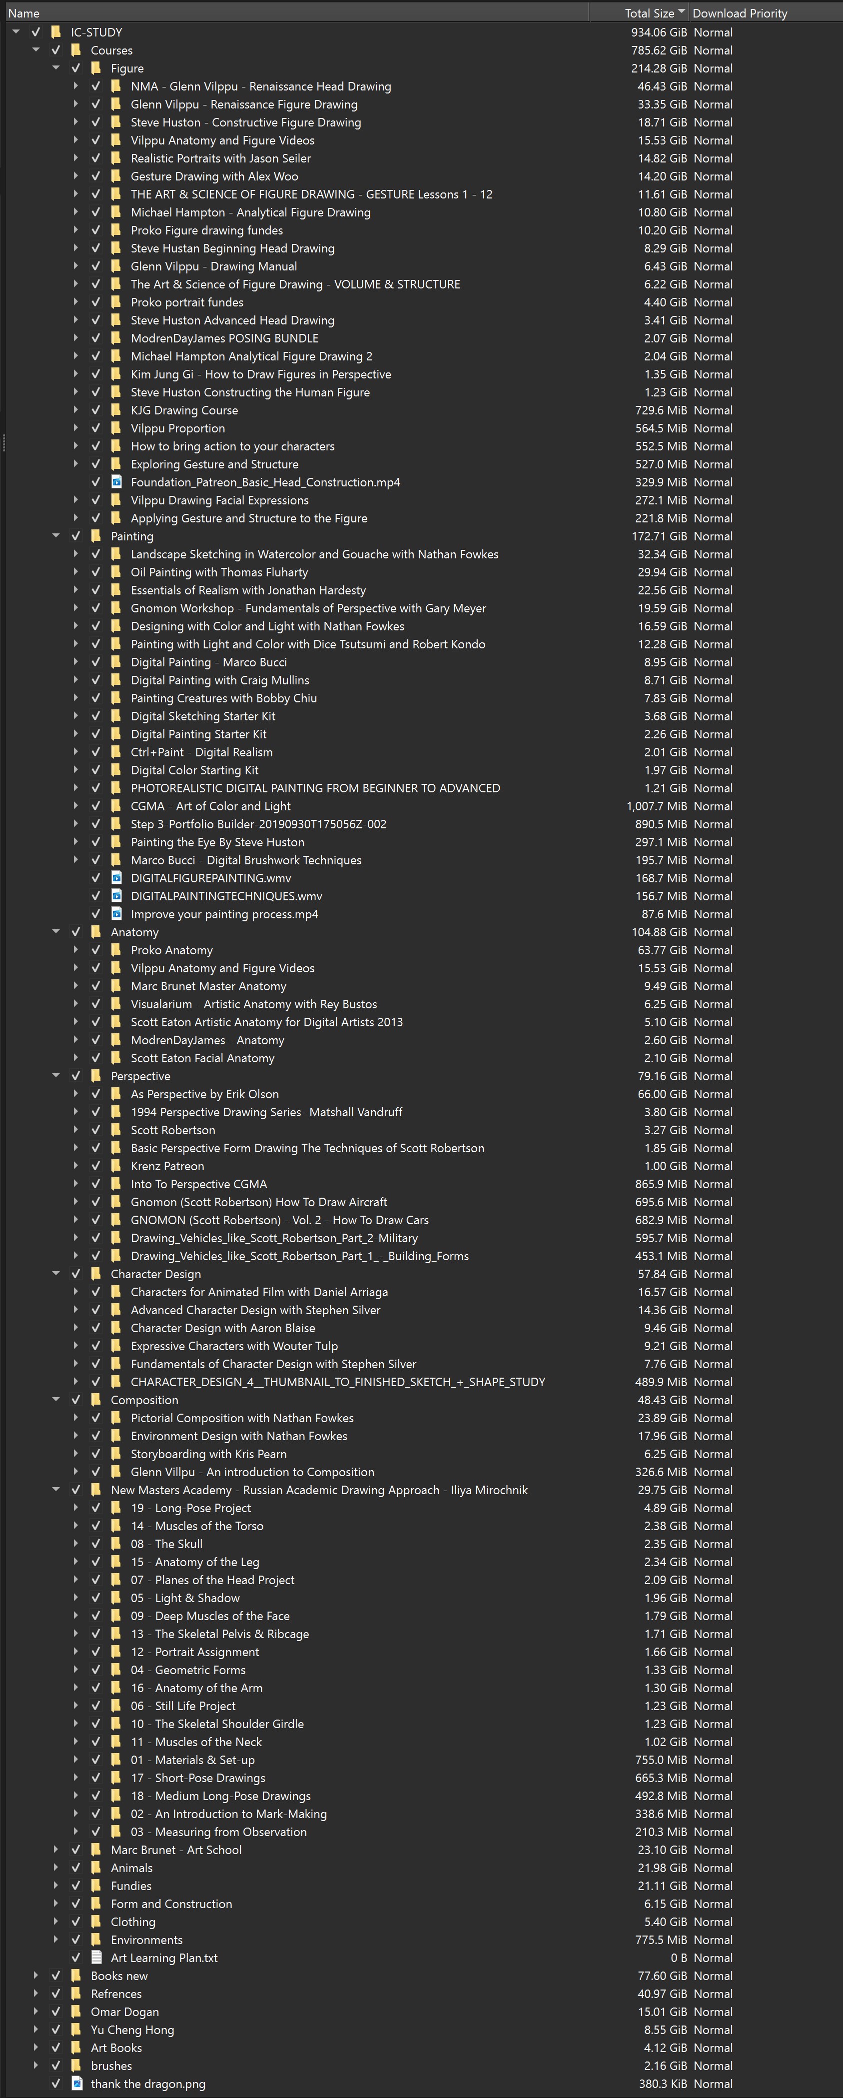
Task: Click the Painting folder icon
Action: pos(96,536)
